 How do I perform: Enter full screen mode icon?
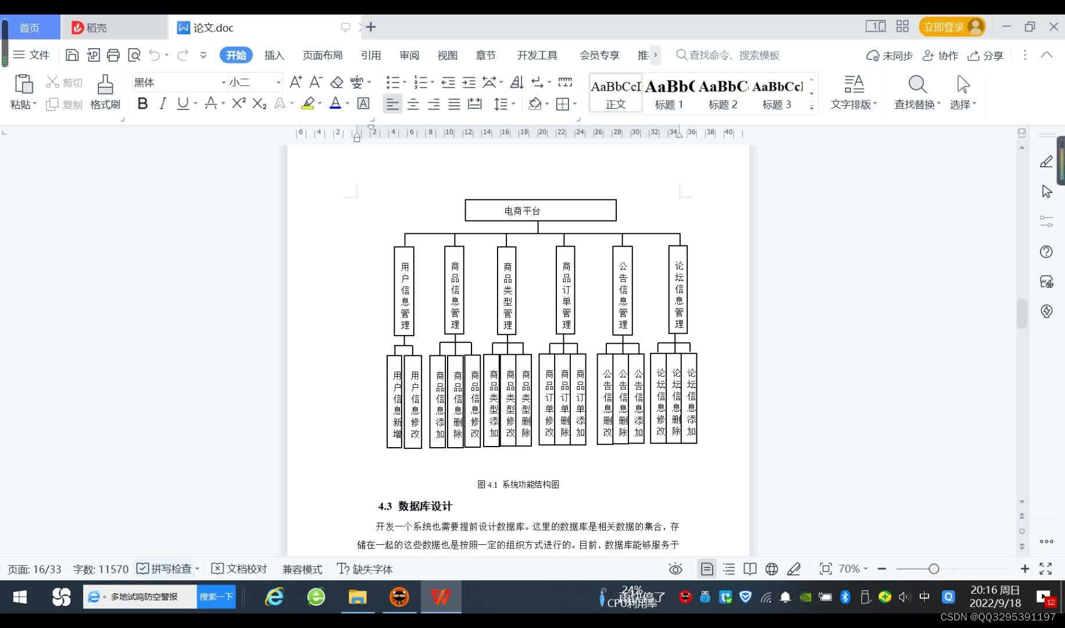(x=1046, y=569)
